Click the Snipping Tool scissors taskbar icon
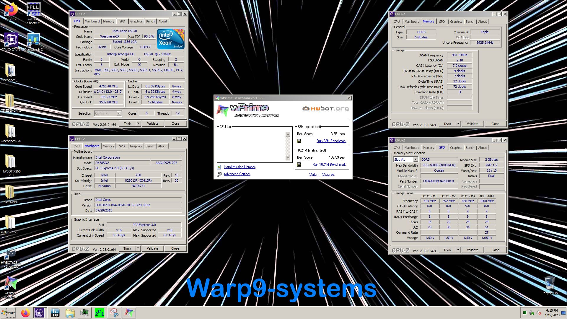Screen dimensions: 567x319 click(x=114, y=313)
